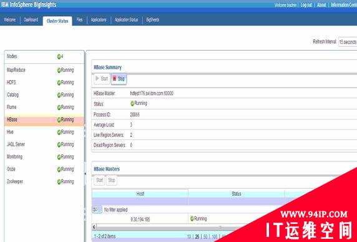Click the JAQL Server running status icon
This screenshot has width=357, height=242.
59,144
